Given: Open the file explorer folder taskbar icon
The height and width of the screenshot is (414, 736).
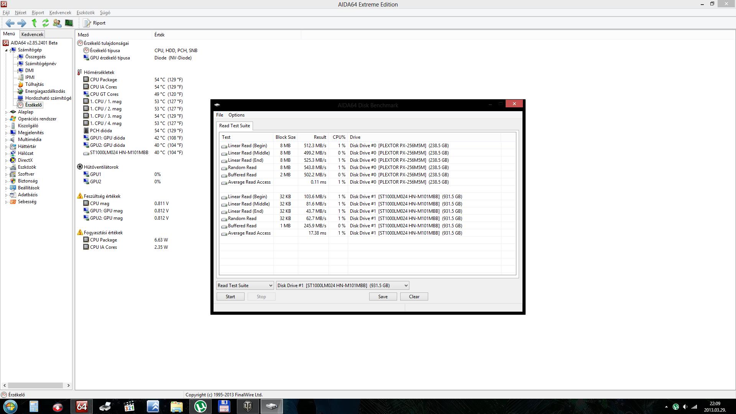Looking at the screenshot, I should [x=177, y=406].
